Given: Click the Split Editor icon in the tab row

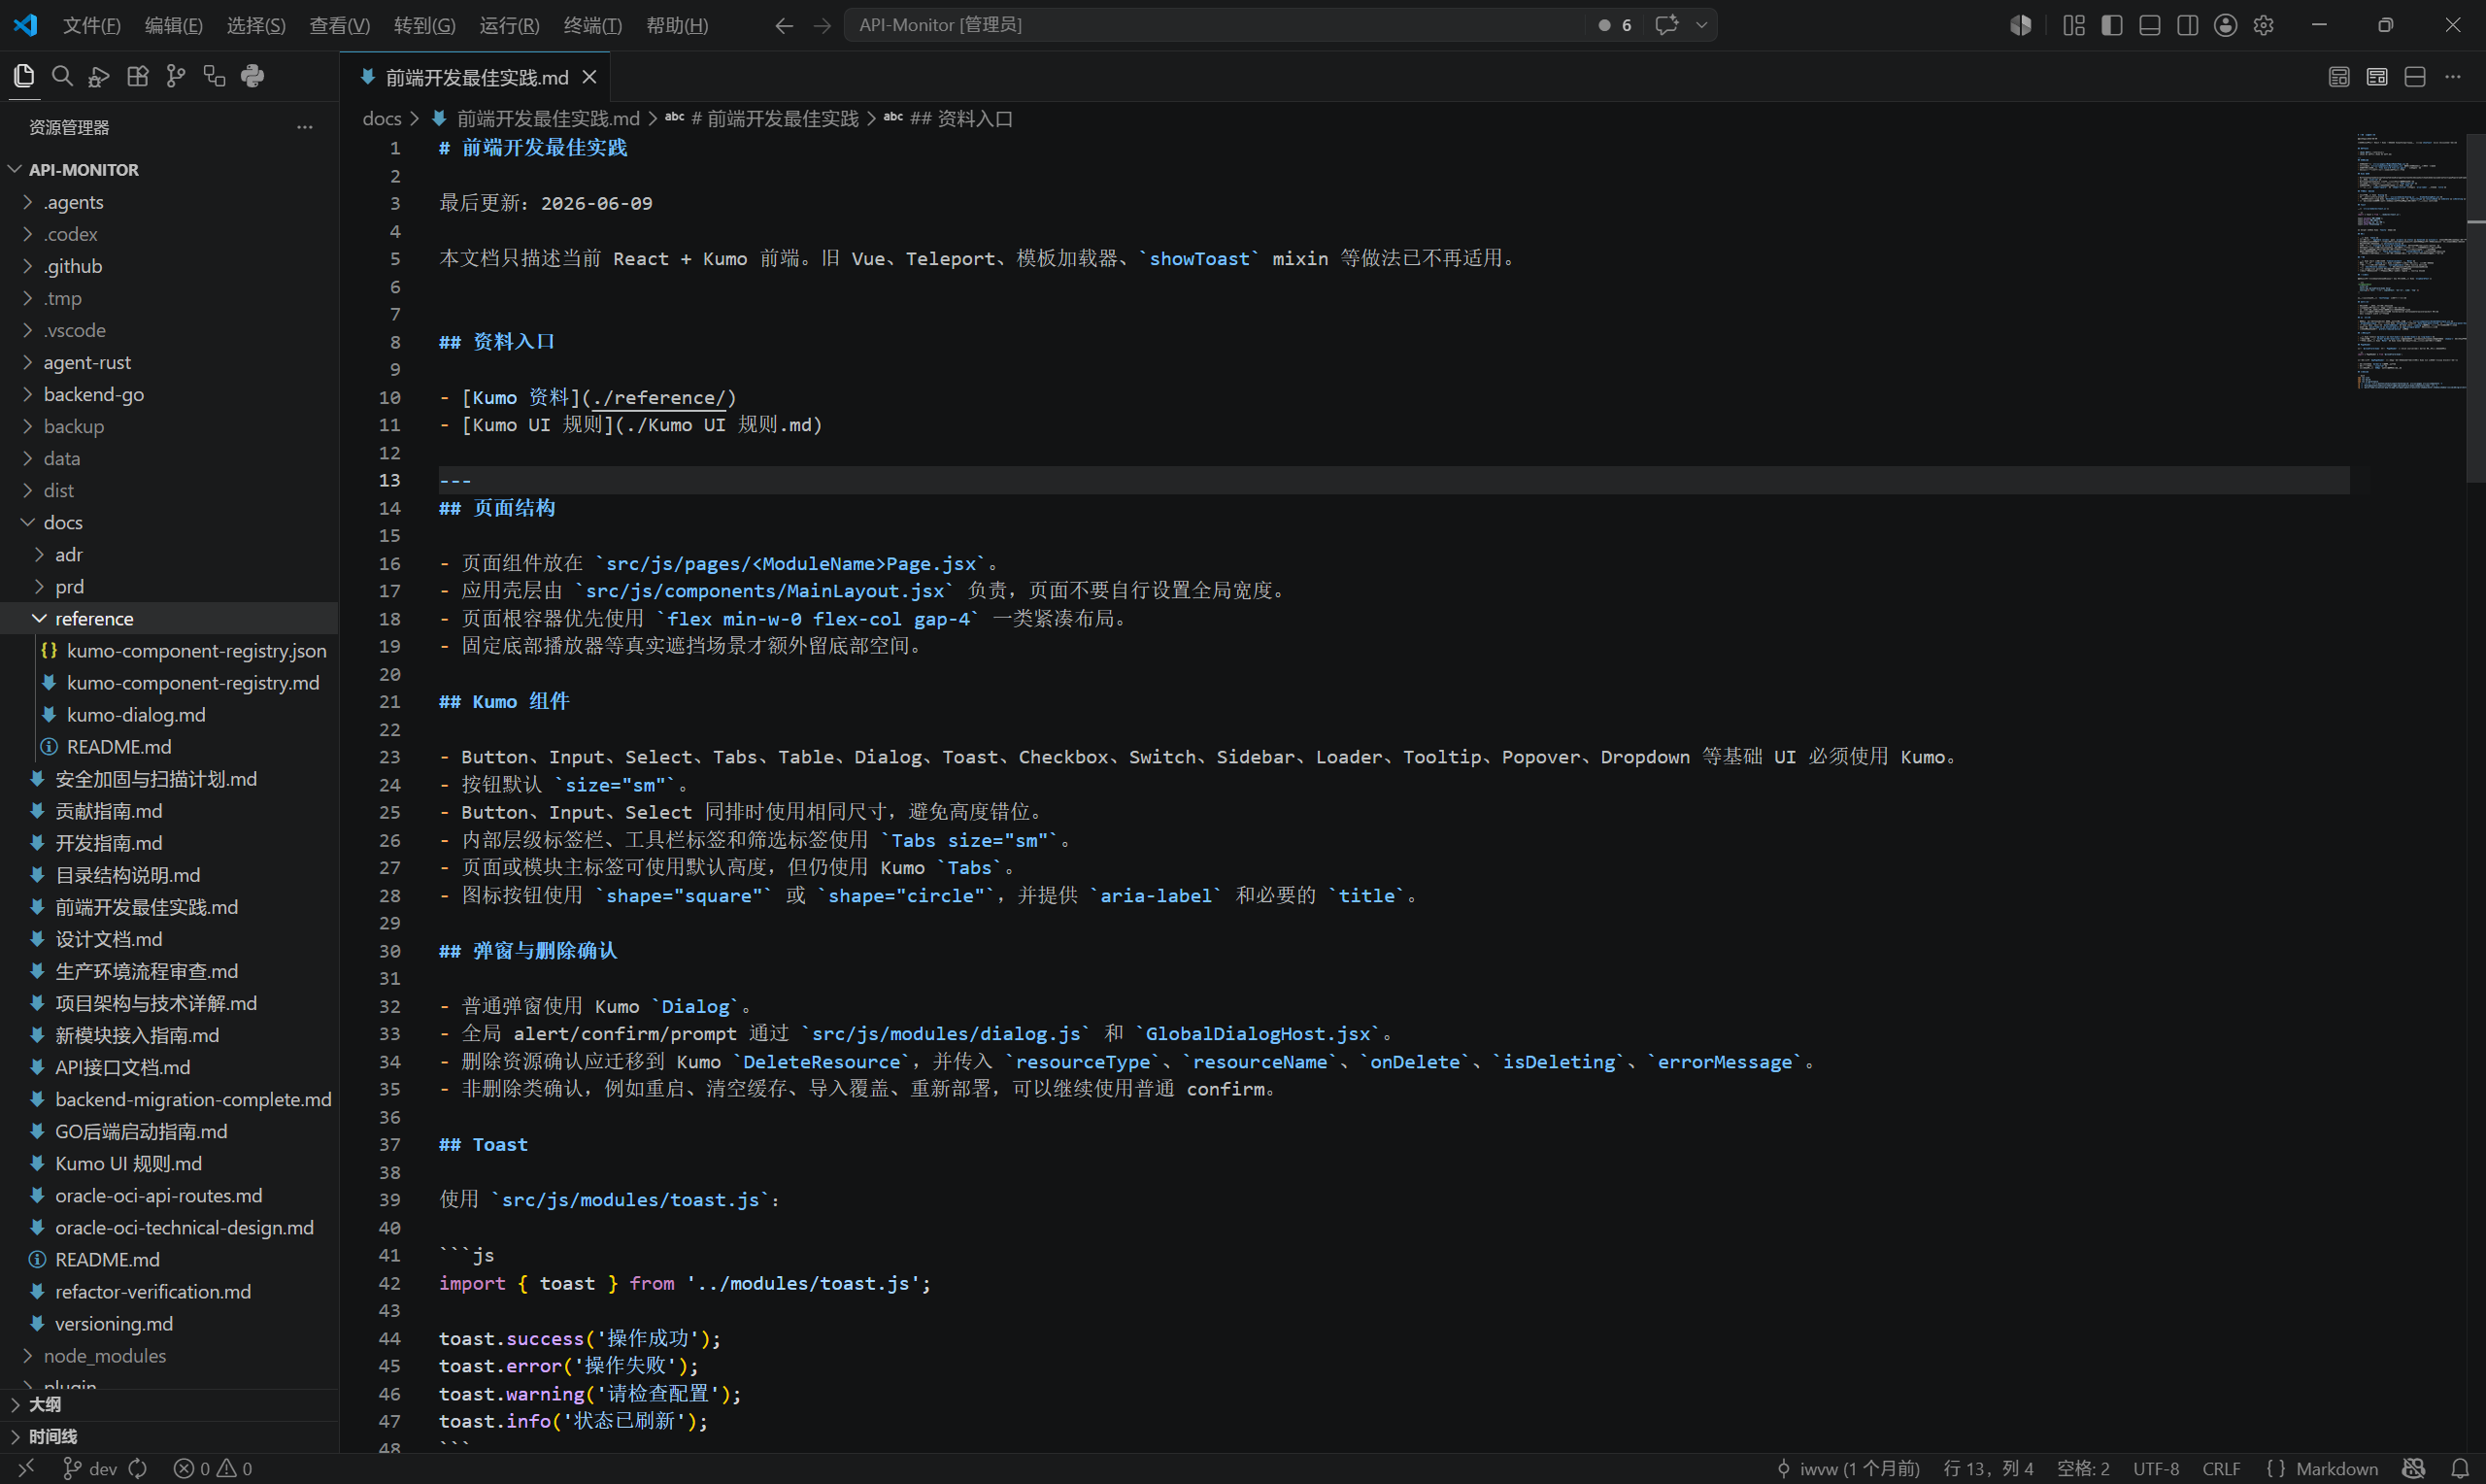Looking at the screenshot, I should (x=2415, y=77).
